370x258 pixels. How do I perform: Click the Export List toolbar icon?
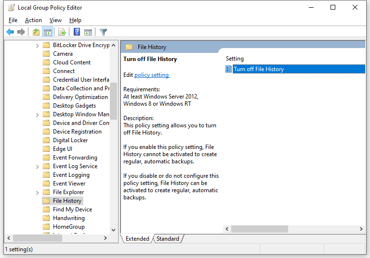pos(62,32)
